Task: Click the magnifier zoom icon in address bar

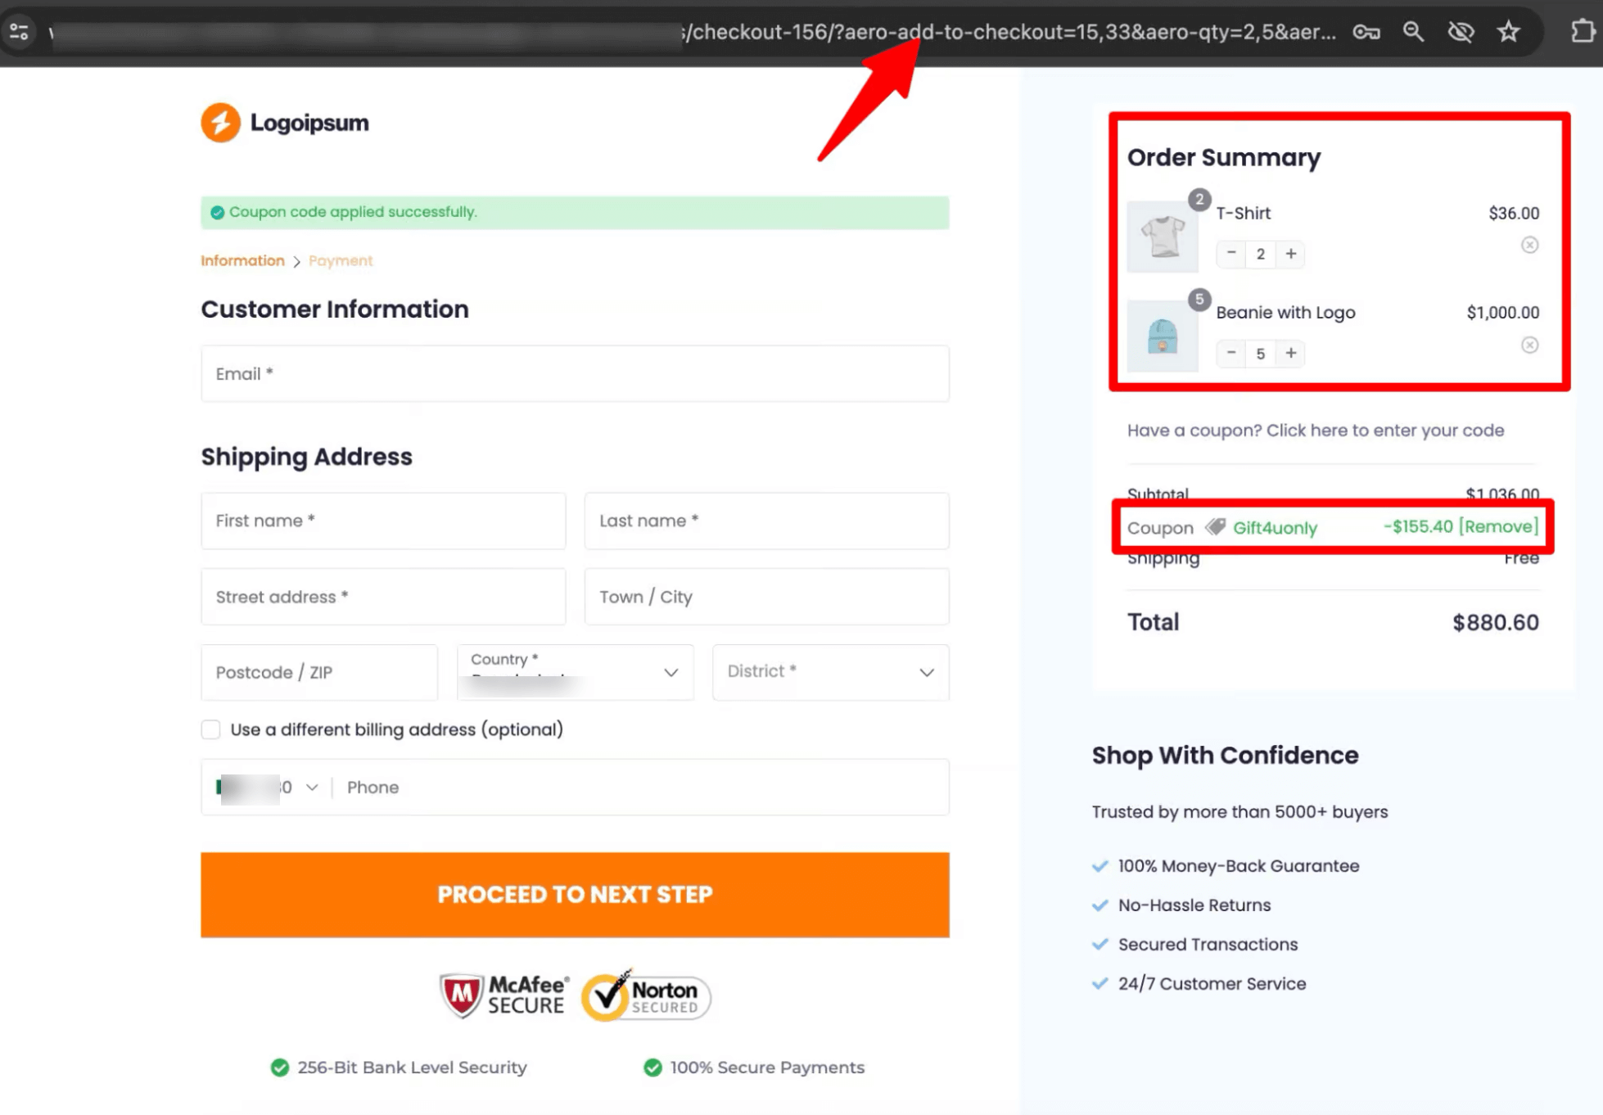Action: pyautogui.click(x=1413, y=32)
